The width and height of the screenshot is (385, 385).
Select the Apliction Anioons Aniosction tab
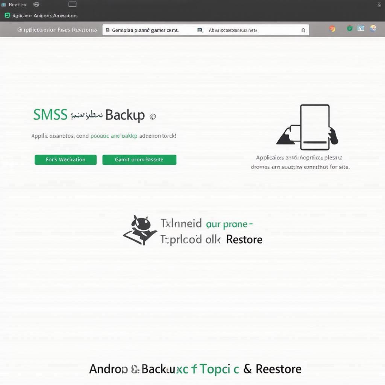(45, 16)
